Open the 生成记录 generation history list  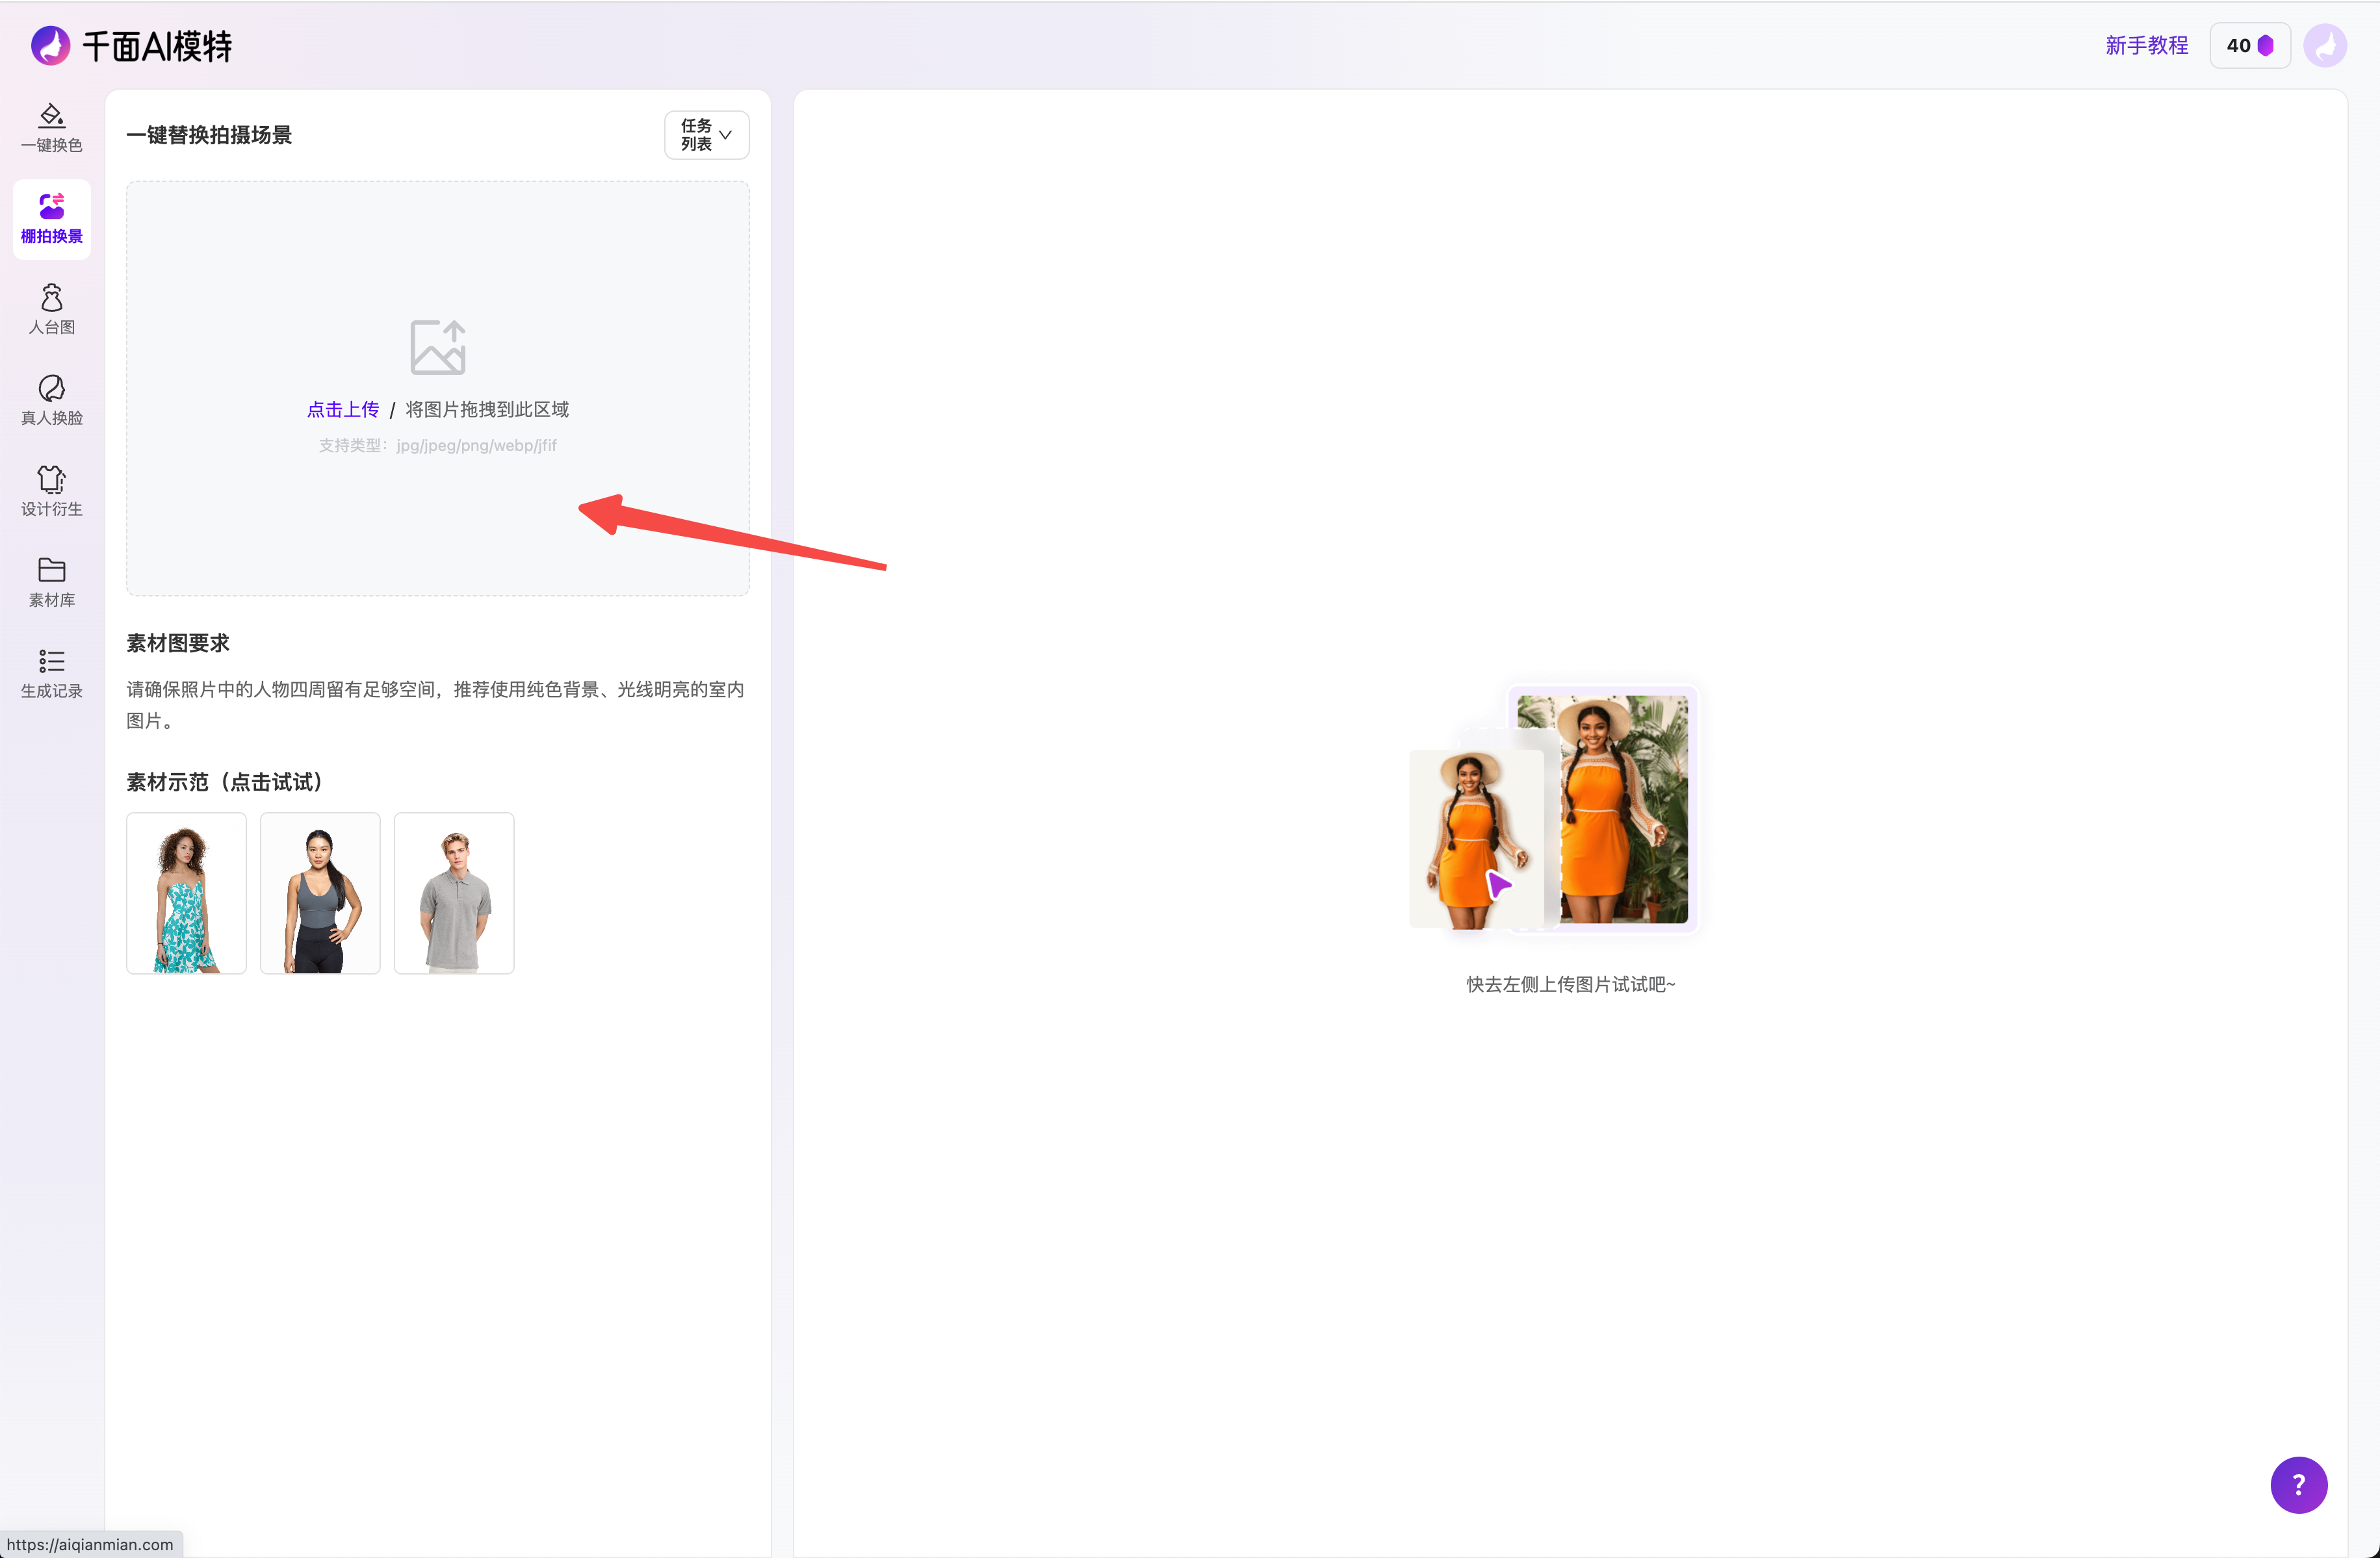click(52, 674)
